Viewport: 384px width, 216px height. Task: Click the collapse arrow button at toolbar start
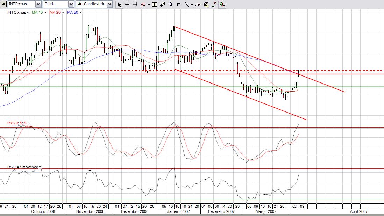[x=4, y=4]
